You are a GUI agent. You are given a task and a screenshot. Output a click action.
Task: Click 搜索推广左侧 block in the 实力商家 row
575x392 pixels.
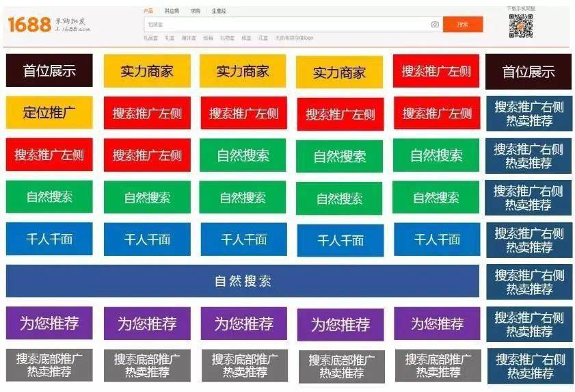click(436, 71)
